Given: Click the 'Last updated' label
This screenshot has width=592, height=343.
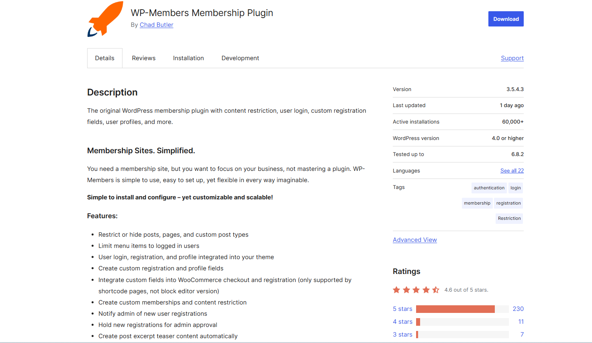Looking at the screenshot, I should [x=409, y=106].
